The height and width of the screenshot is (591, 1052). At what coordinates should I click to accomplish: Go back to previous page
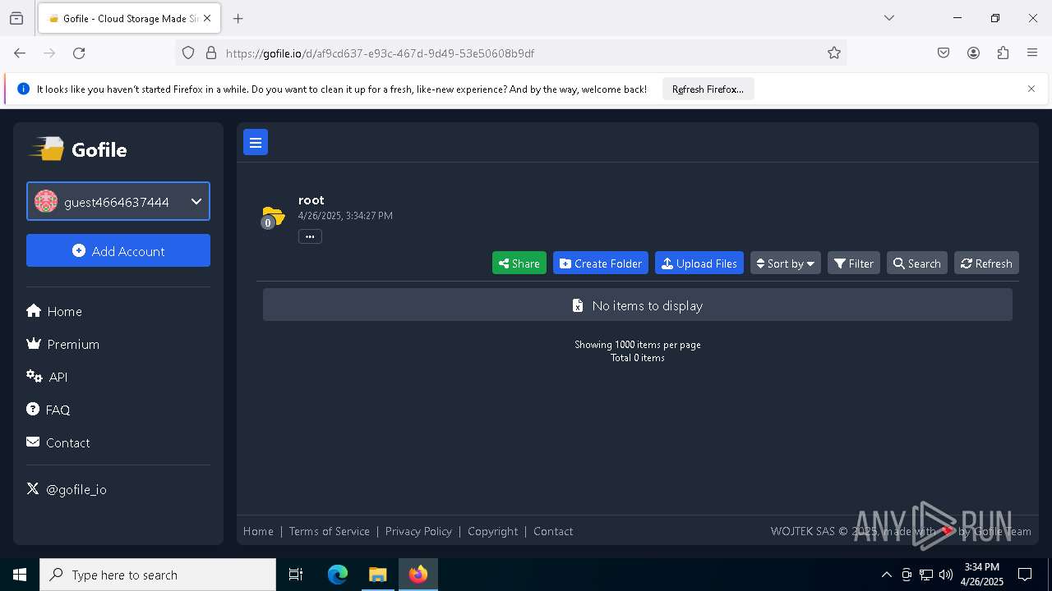[x=20, y=53]
